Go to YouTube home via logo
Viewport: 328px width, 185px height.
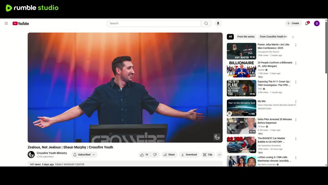(x=21, y=23)
